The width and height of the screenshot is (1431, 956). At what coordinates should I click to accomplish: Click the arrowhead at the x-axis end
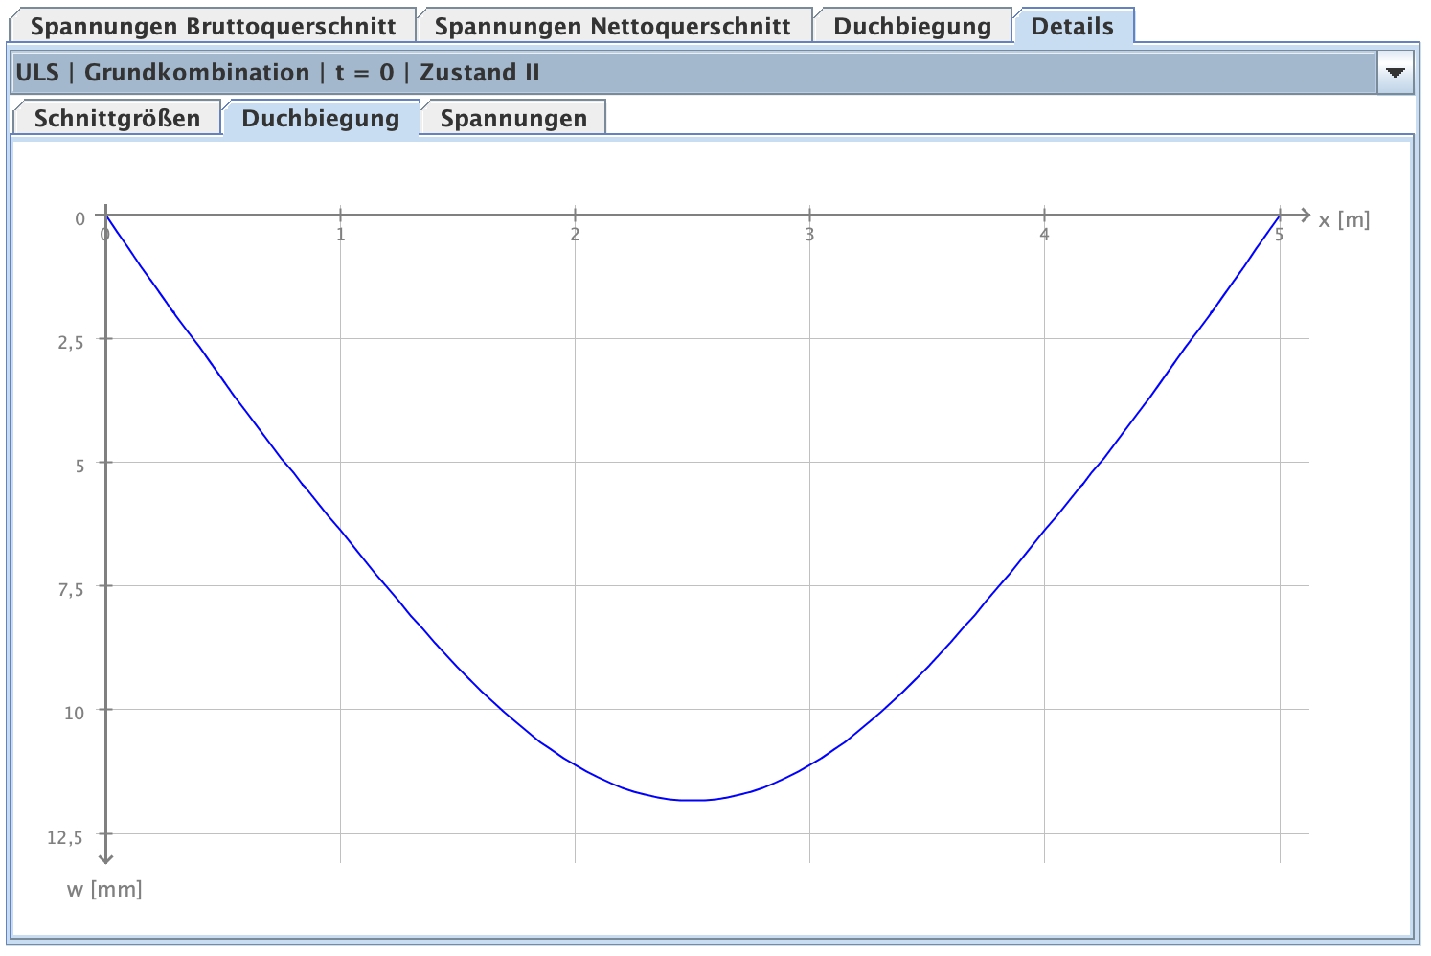click(x=1304, y=215)
